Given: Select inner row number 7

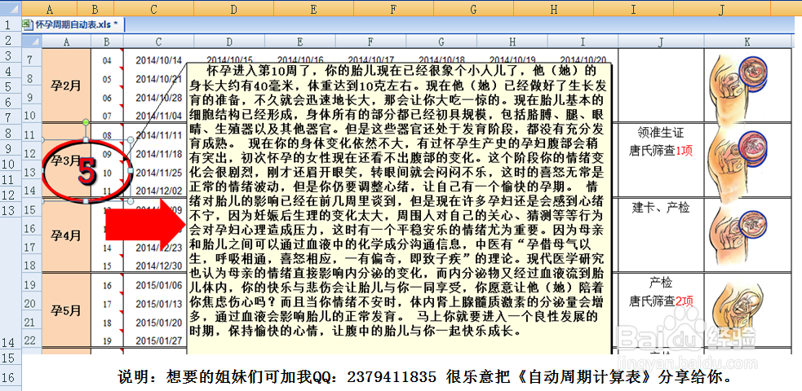Looking at the screenshot, I should click(x=32, y=60).
